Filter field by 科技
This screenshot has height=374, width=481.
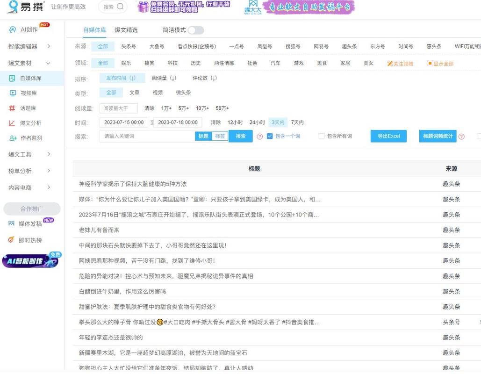click(172, 63)
